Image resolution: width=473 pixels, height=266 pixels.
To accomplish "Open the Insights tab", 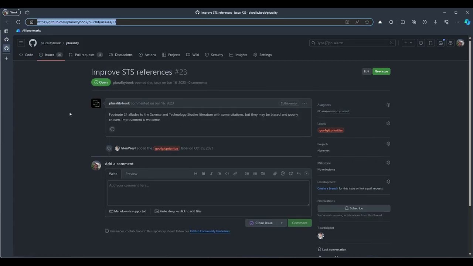I will (238, 55).
